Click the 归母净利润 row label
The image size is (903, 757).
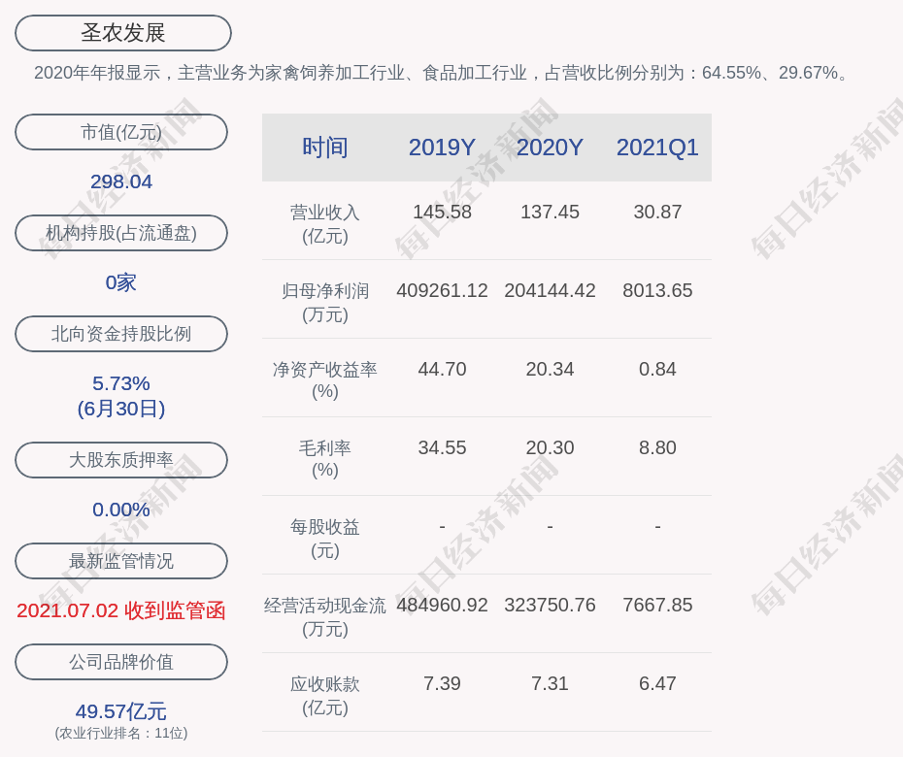click(325, 302)
